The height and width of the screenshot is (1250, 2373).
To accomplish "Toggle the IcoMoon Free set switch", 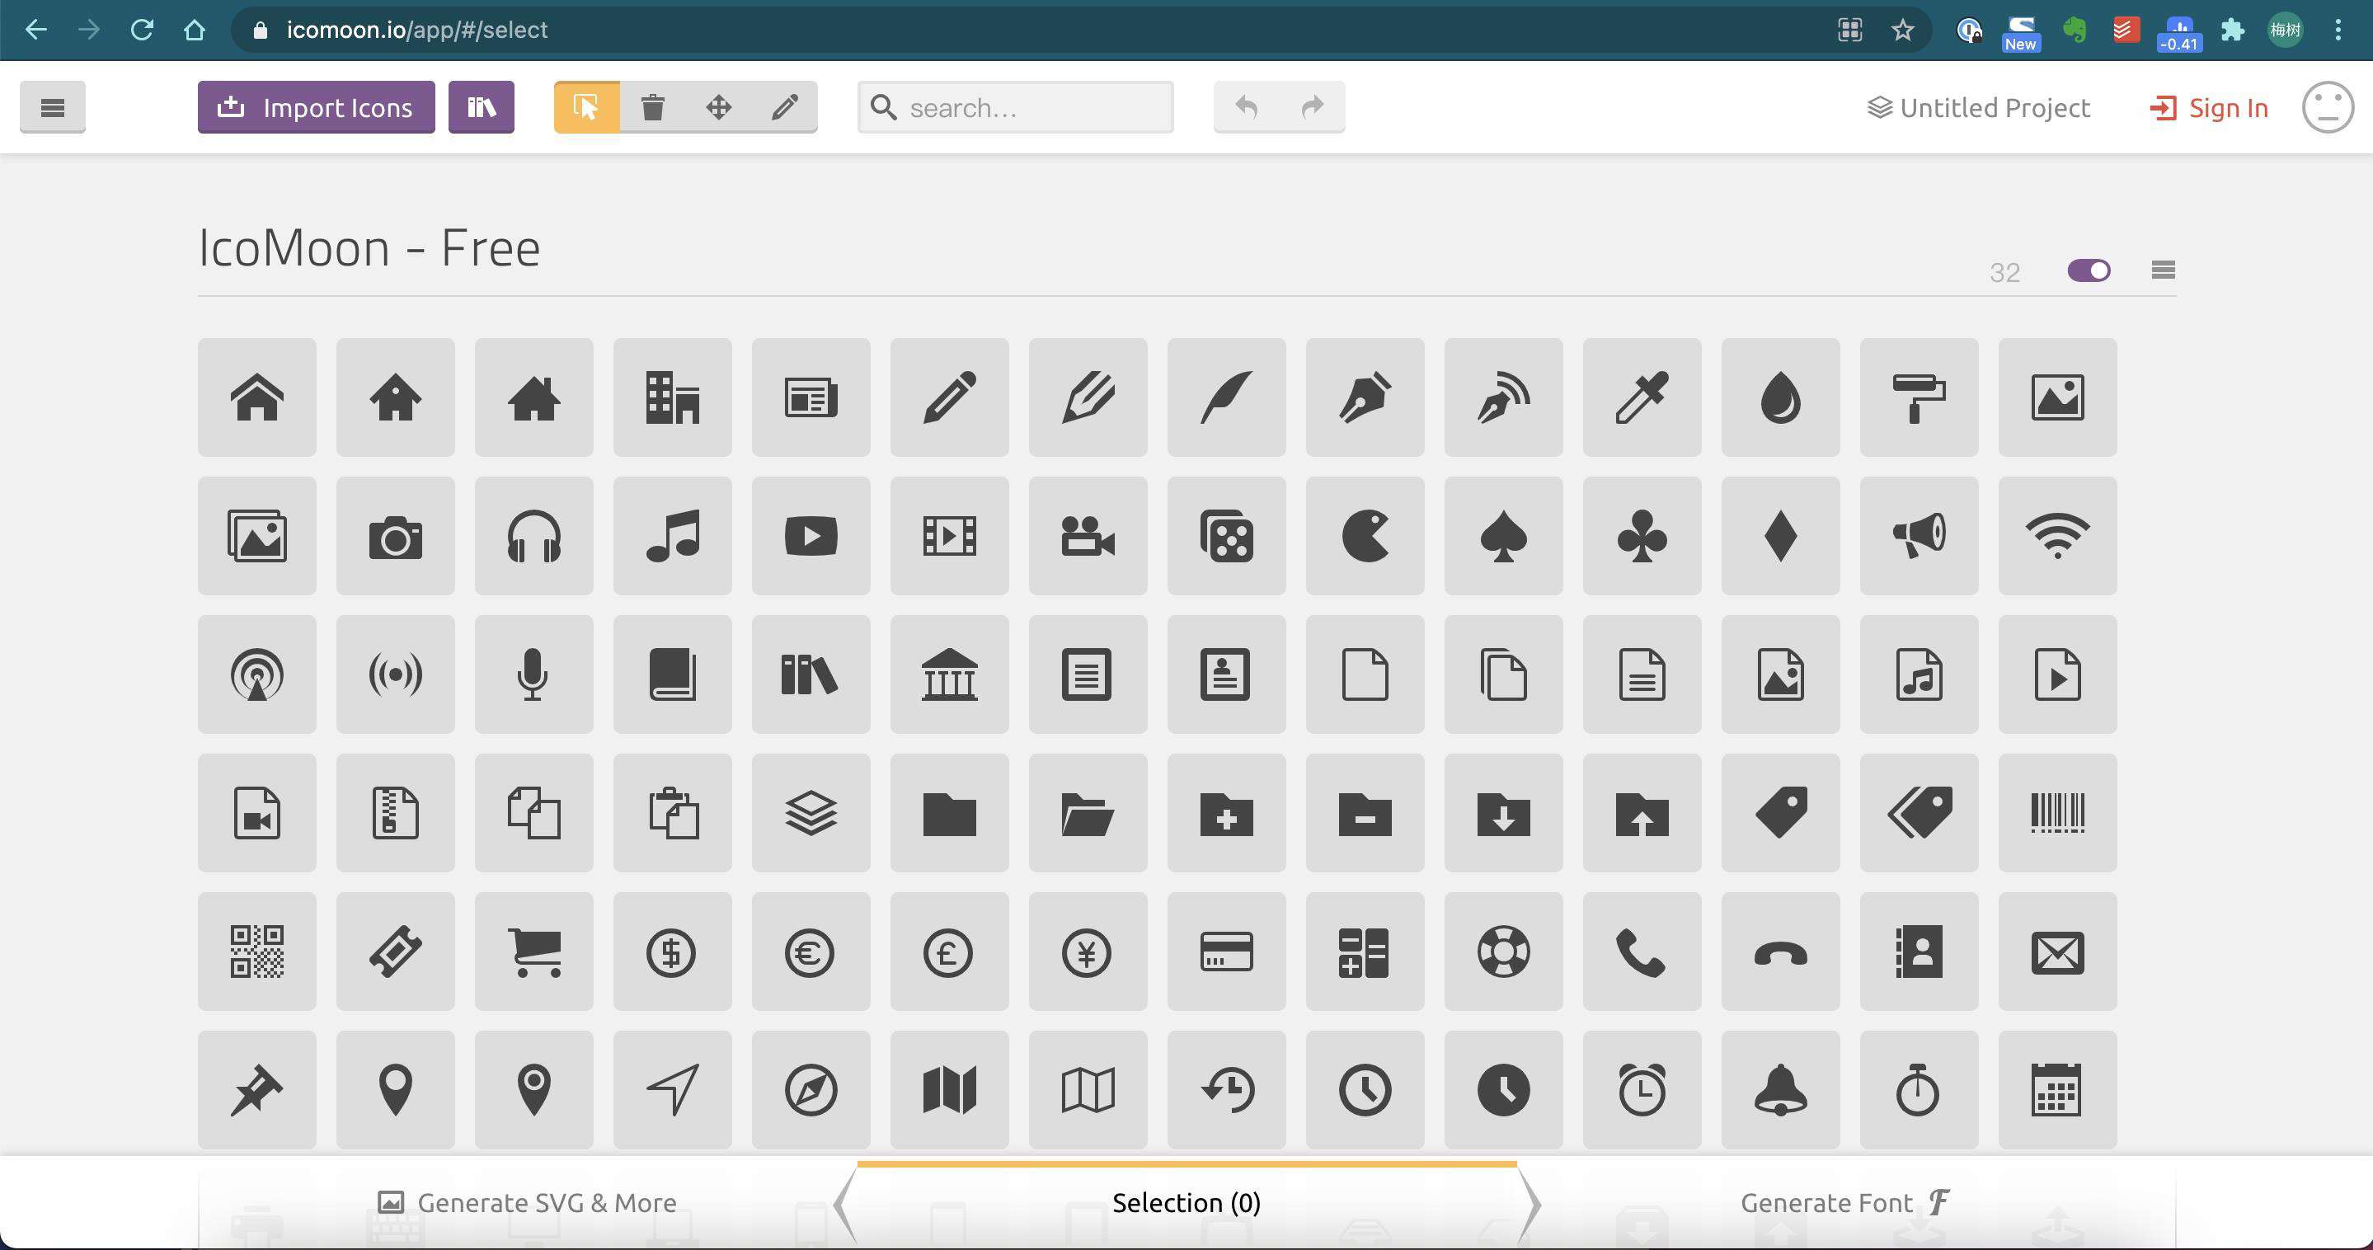I will pyautogui.click(x=2089, y=270).
